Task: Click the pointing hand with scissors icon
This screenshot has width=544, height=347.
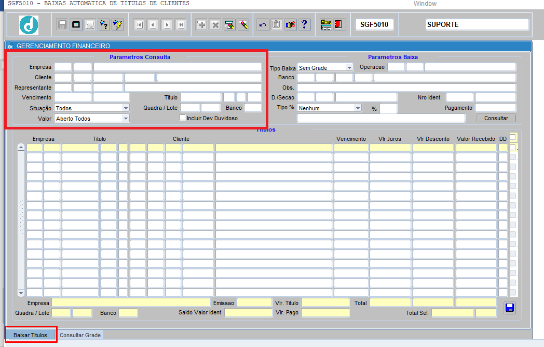Action: point(290,24)
